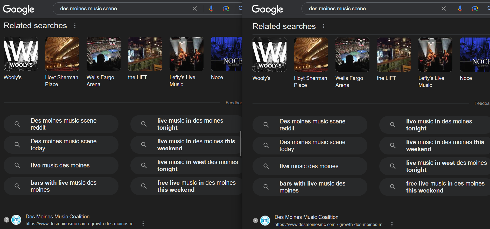Click the microphone voice search icon in left pane
490x229 pixels.
(211, 9)
